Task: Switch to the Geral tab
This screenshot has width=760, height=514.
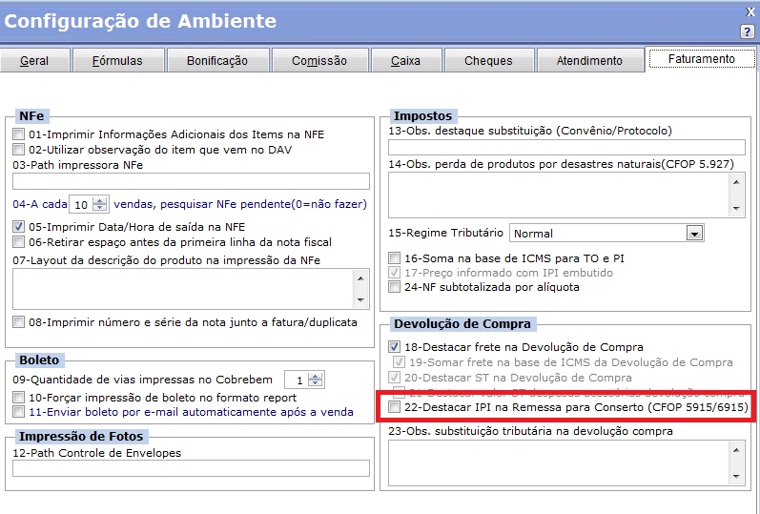Action: (35, 61)
